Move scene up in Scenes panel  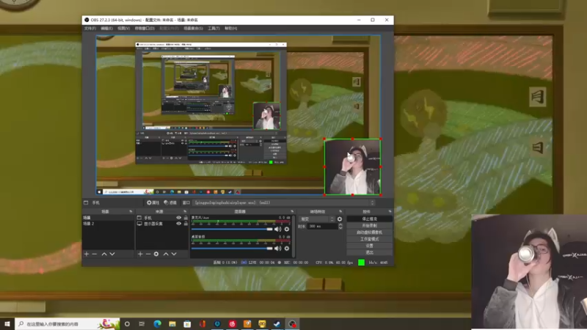click(104, 254)
